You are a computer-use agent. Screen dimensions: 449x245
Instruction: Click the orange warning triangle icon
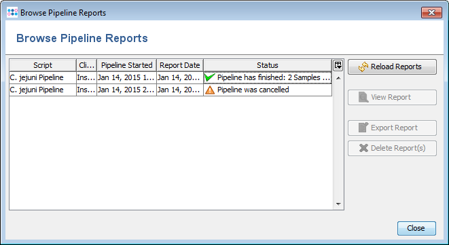coord(210,90)
